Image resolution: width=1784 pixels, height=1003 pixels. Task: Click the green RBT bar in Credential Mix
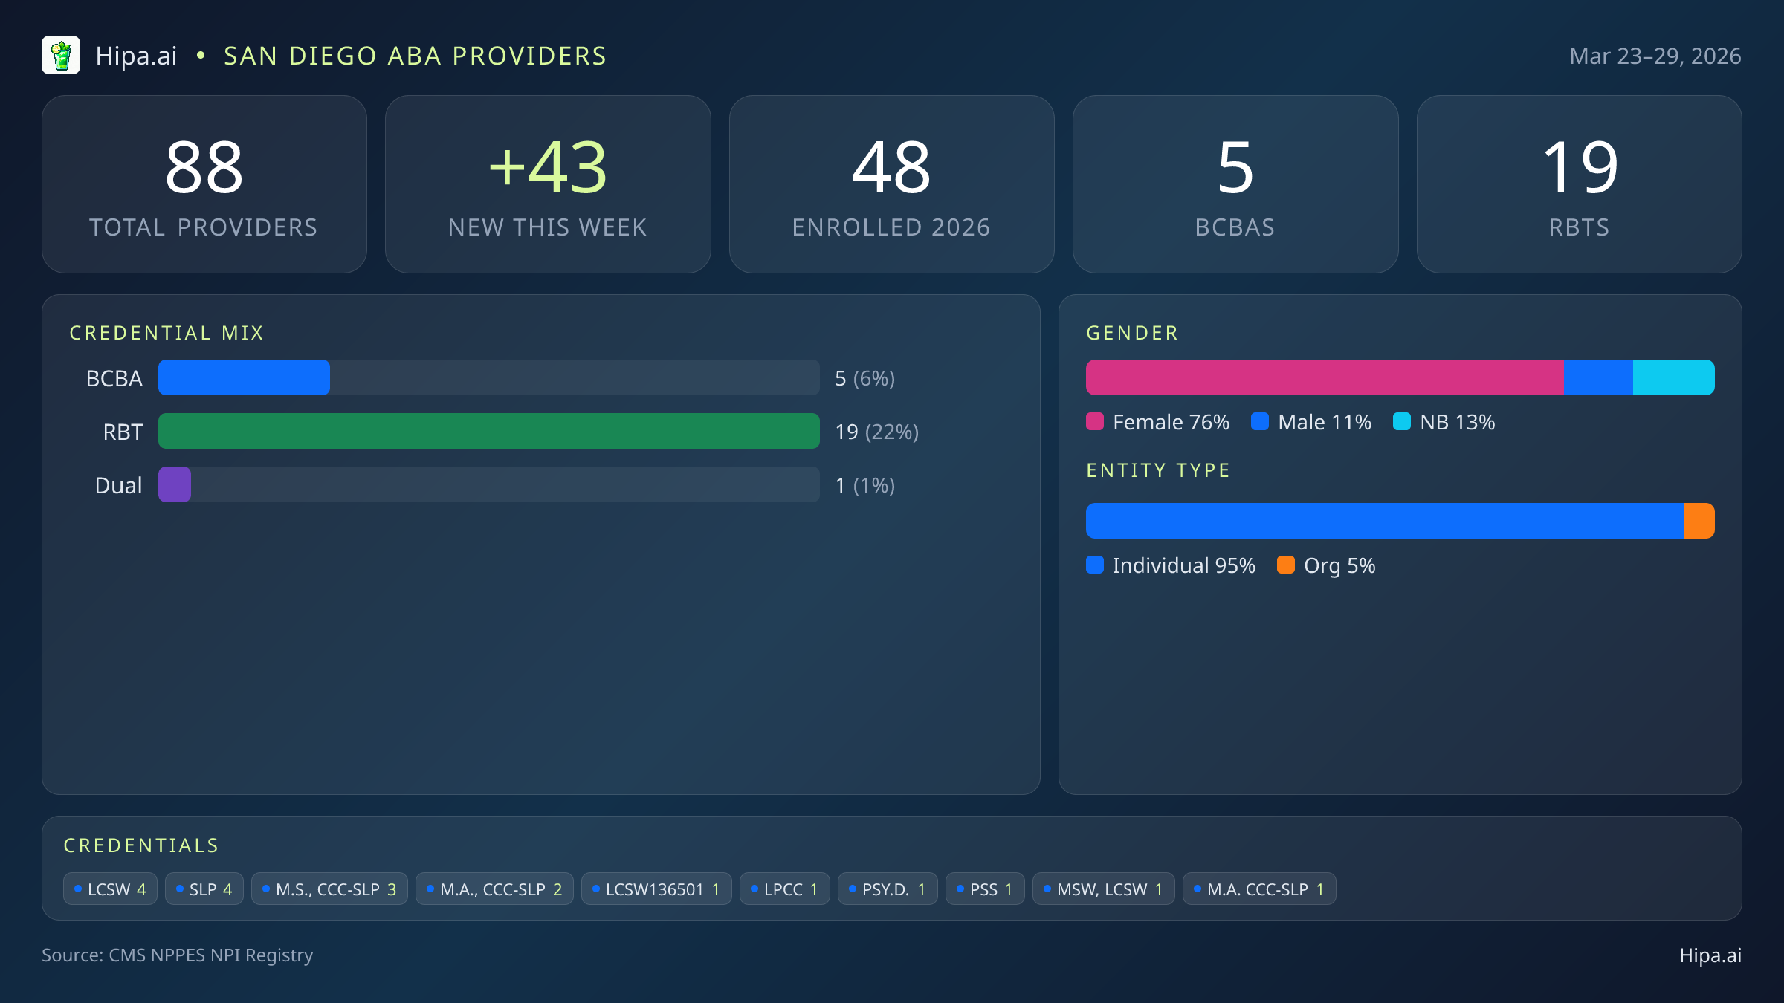pyautogui.click(x=488, y=431)
